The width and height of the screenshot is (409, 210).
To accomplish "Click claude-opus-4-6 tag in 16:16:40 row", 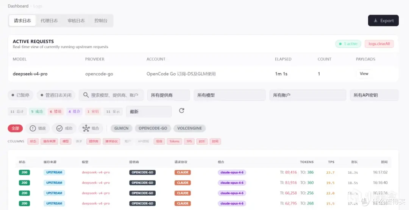I will (232, 183).
